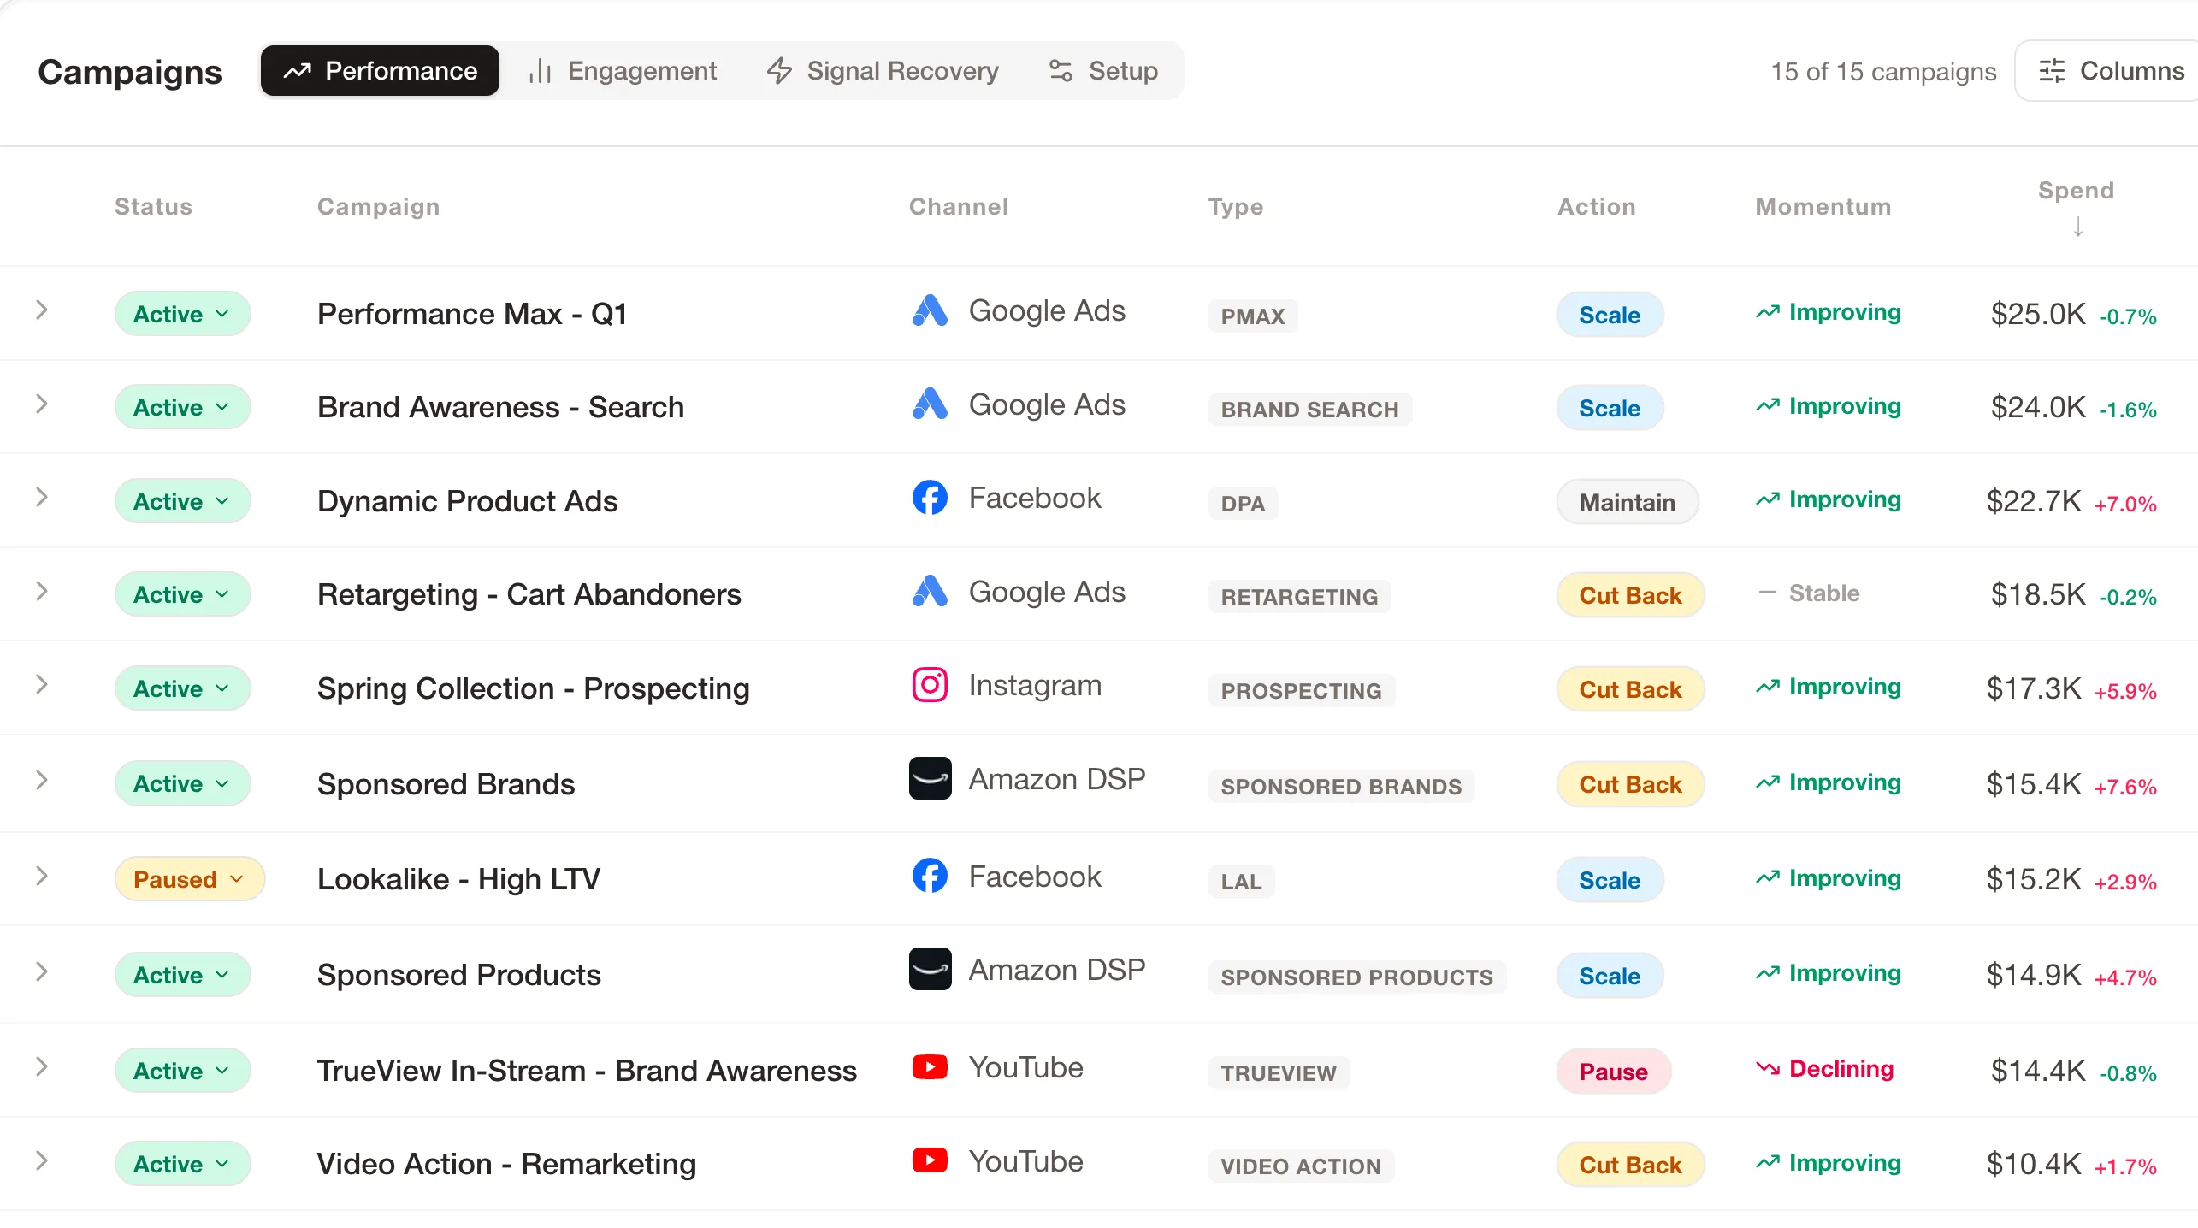Image resolution: width=2198 pixels, height=1228 pixels.
Task: Expand the Retargeting - Cart Abandoners row
Action: tap(41, 592)
